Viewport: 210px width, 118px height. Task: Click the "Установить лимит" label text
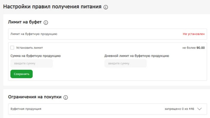pos(30,48)
